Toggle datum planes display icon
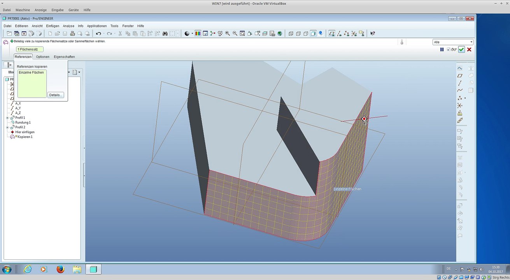Viewport: 510px width, 280px height. 332,34
